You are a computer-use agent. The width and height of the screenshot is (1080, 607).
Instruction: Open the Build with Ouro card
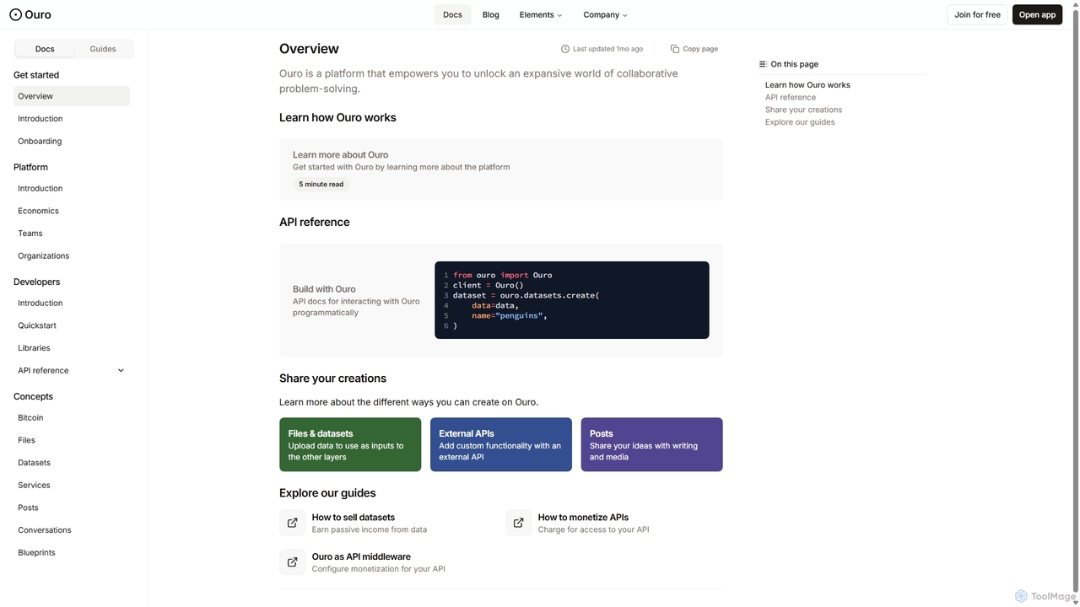pos(501,300)
